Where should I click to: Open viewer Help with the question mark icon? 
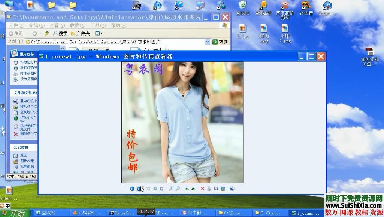click(x=232, y=189)
